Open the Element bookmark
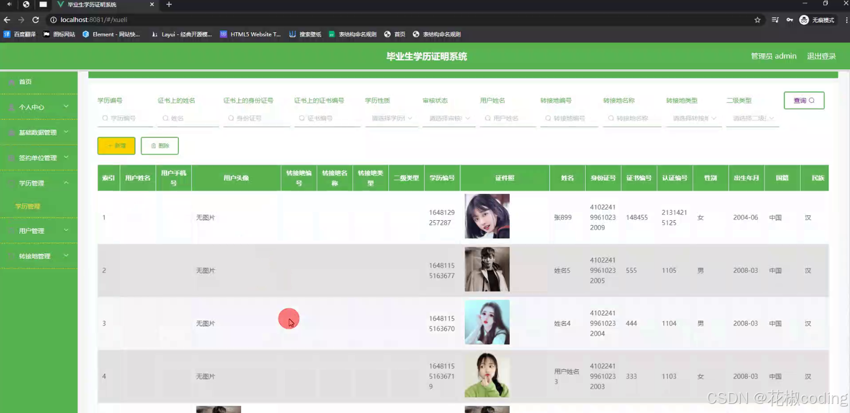 111,34
